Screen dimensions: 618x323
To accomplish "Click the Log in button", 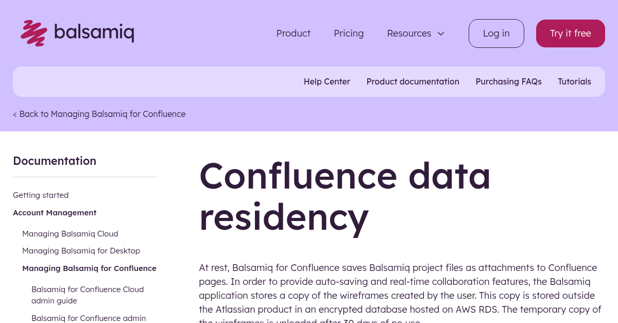I will pyautogui.click(x=496, y=33).
